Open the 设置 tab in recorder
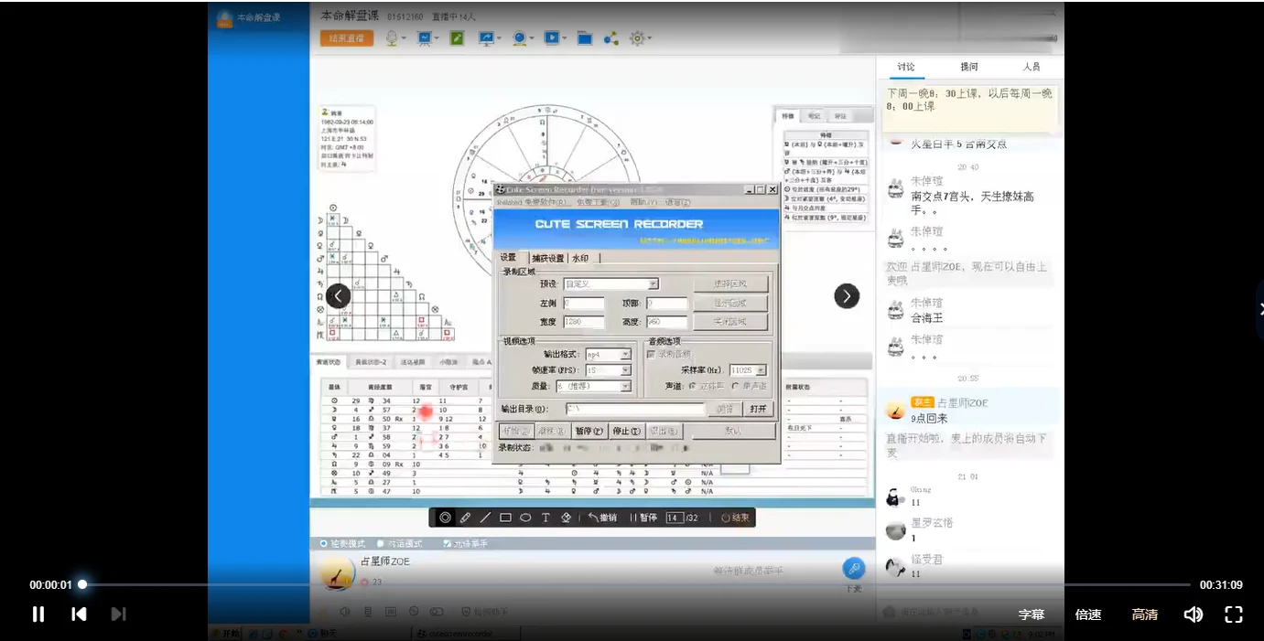The width and height of the screenshot is (1264, 641). [508, 258]
